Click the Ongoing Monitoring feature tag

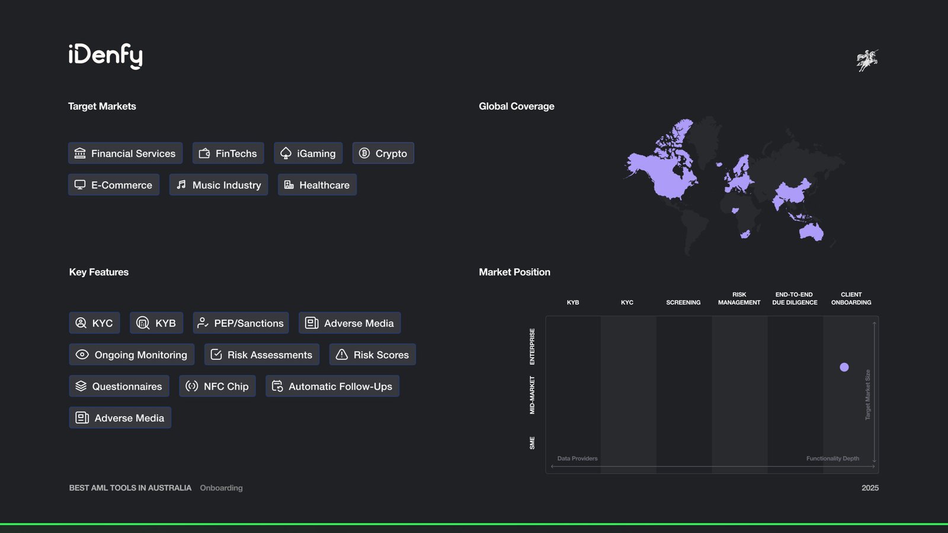[132, 354]
